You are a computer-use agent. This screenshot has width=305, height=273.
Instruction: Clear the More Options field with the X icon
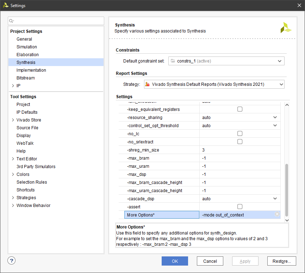[277, 214]
